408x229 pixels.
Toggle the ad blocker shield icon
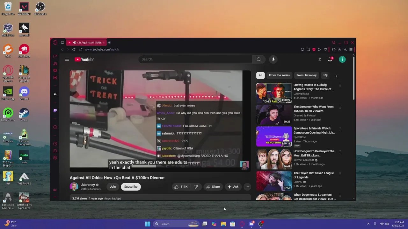(x=314, y=50)
